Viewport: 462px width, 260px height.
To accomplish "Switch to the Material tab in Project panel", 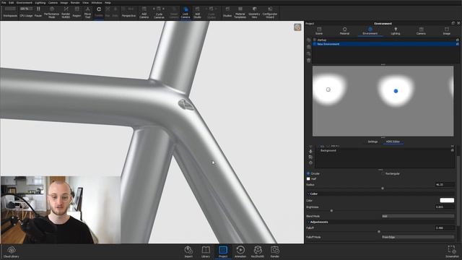I will [x=344, y=31].
